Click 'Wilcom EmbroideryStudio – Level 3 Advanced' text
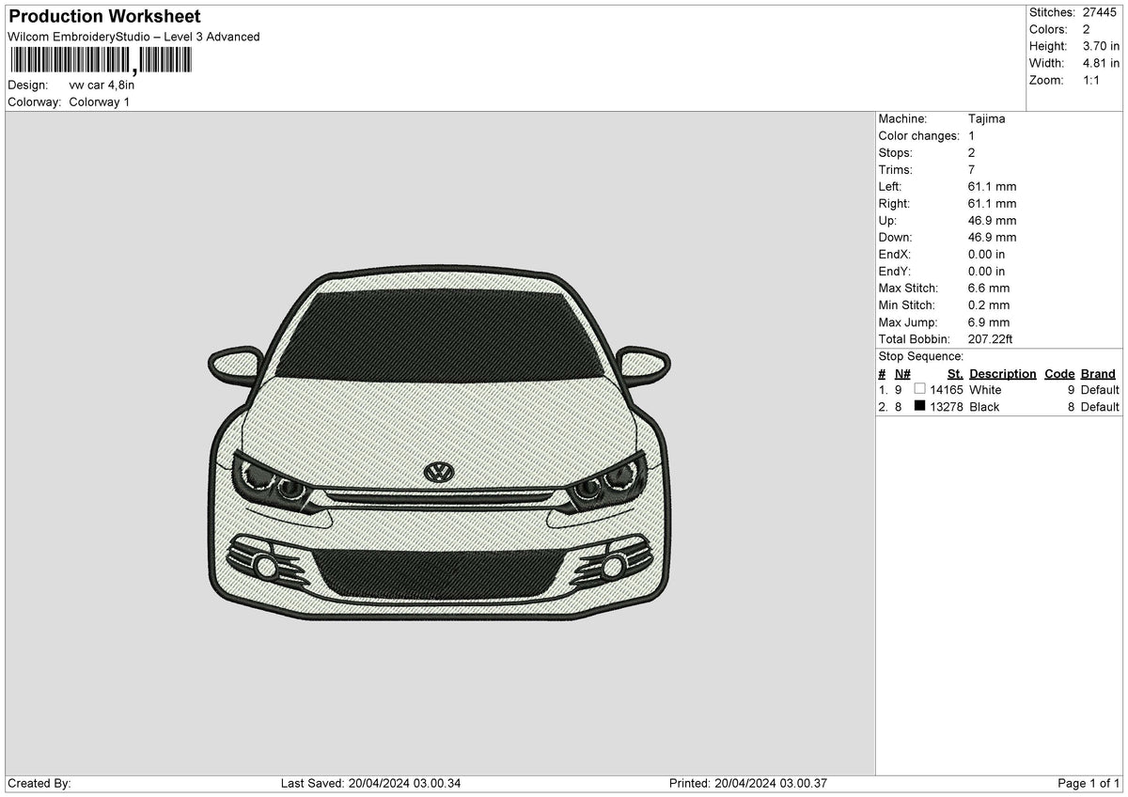This screenshot has width=1128, height=797. [x=133, y=37]
